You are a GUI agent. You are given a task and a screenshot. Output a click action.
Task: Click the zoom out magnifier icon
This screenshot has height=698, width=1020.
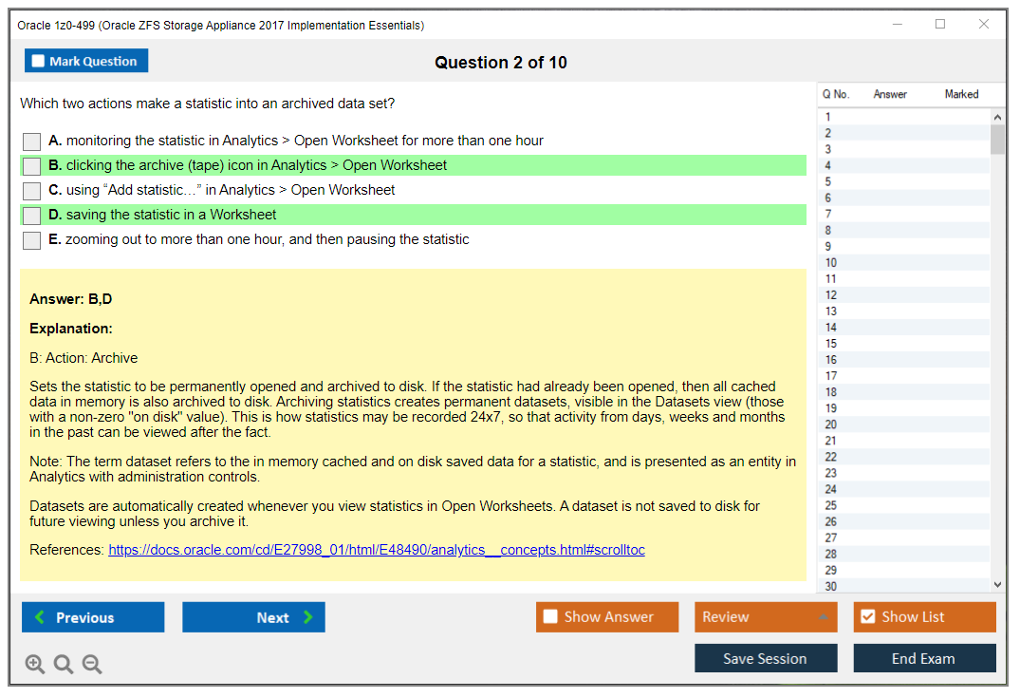coord(92,665)
